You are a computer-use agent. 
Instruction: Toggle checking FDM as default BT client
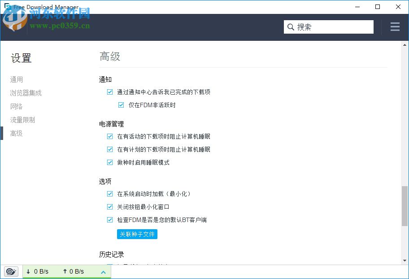110,220
